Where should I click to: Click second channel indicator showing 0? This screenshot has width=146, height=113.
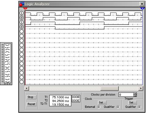point(21,18)
